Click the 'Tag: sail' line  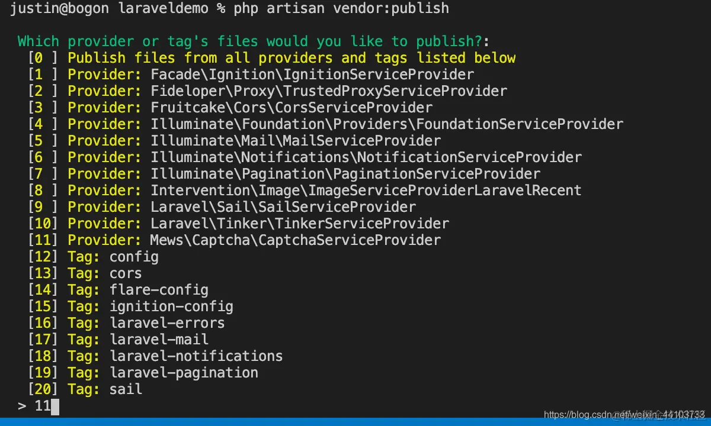(85, 389)
